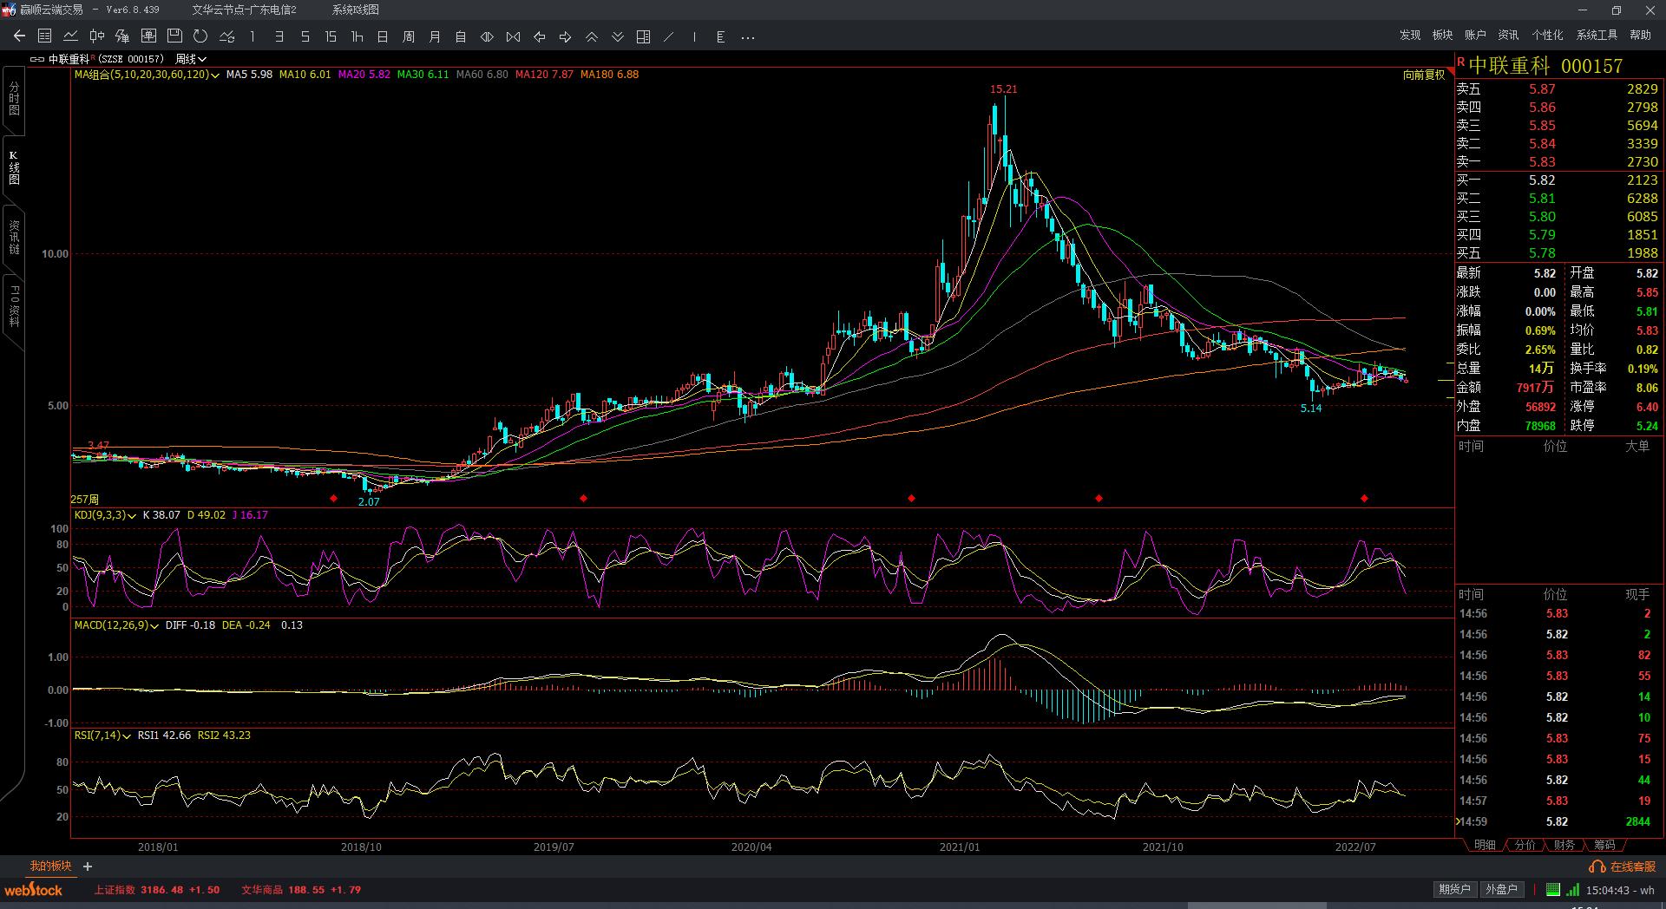Switch to the 财务 tab
The image size is (1666, 909).
click(x=1564, y=845)
